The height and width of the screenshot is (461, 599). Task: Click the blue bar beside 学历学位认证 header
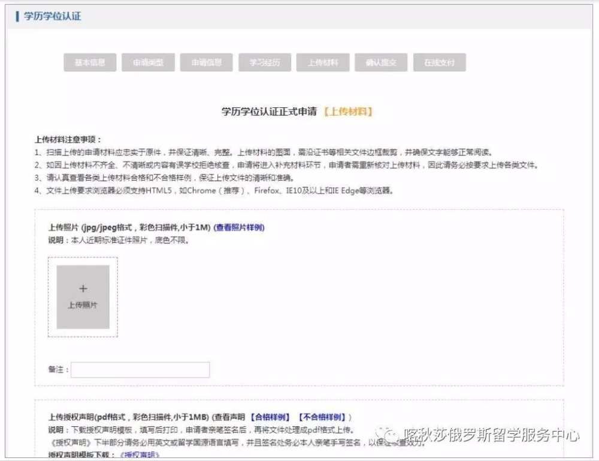[17, 16]
